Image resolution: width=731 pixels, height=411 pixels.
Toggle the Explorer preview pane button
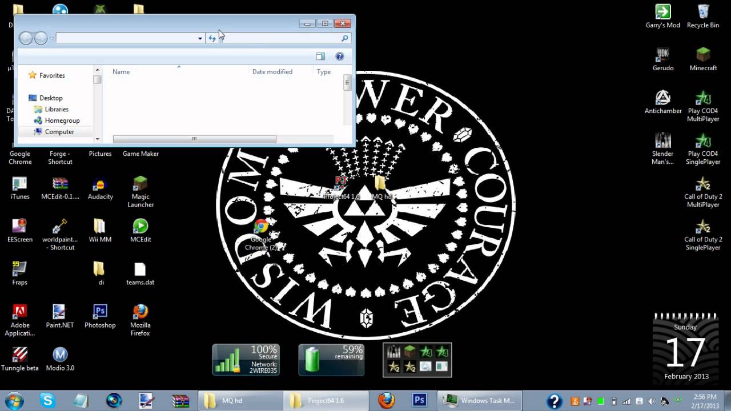[x=320, y=56]
